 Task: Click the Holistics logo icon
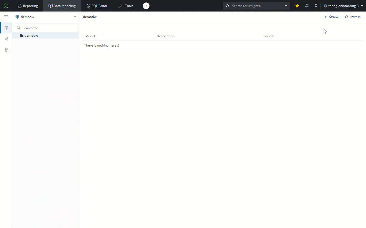(x=6, y=6)
